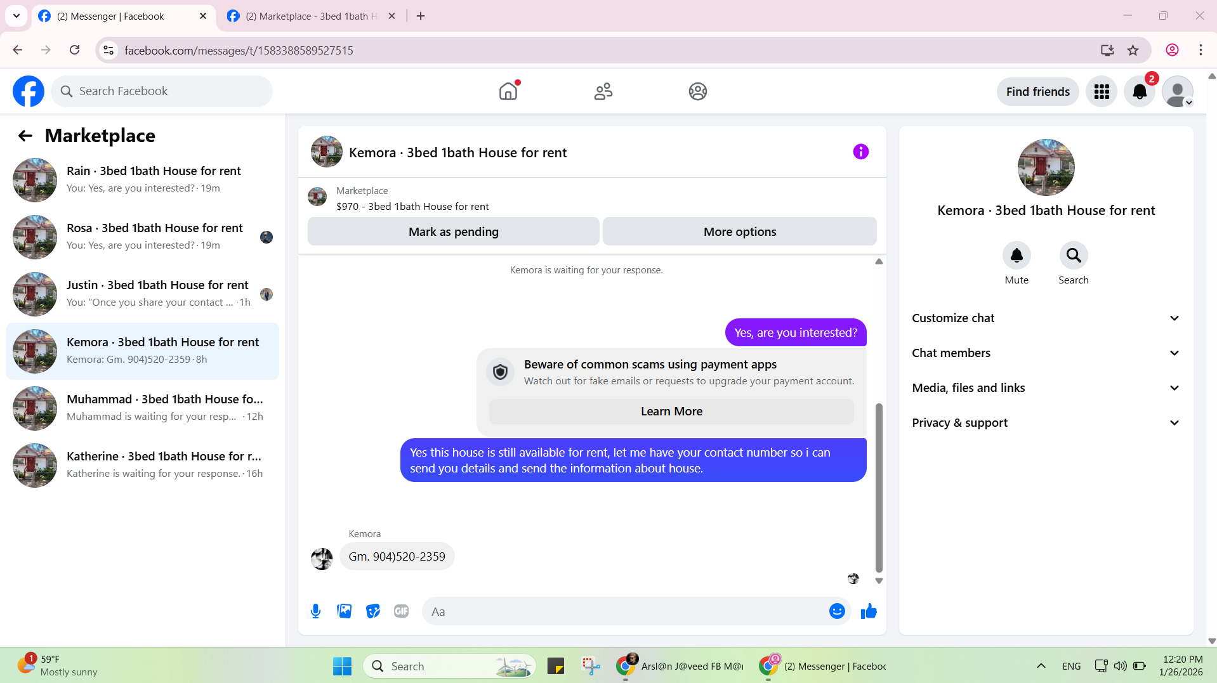Click Mark as pending button

[454, 231]
